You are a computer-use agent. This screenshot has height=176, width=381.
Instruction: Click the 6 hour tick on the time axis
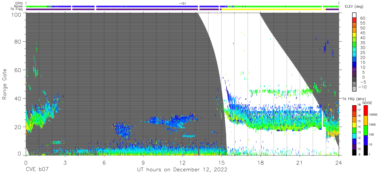(104, 162)
